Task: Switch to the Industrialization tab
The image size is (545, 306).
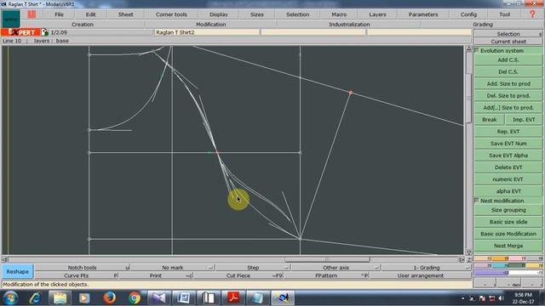Action: (349, 25)
